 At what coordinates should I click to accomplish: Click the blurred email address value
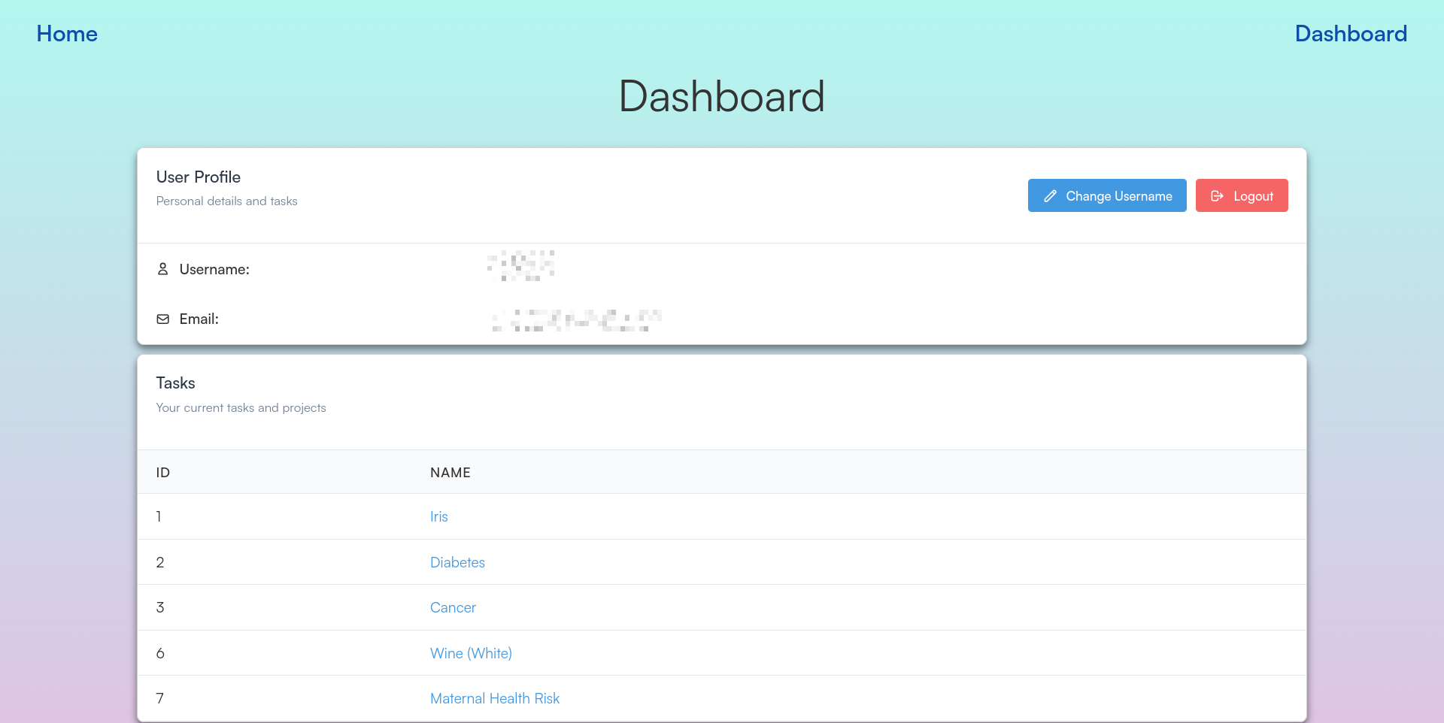[x=575, y=319]
